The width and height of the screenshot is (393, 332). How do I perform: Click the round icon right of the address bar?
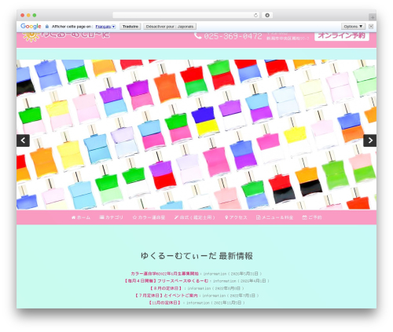(267, 16)
